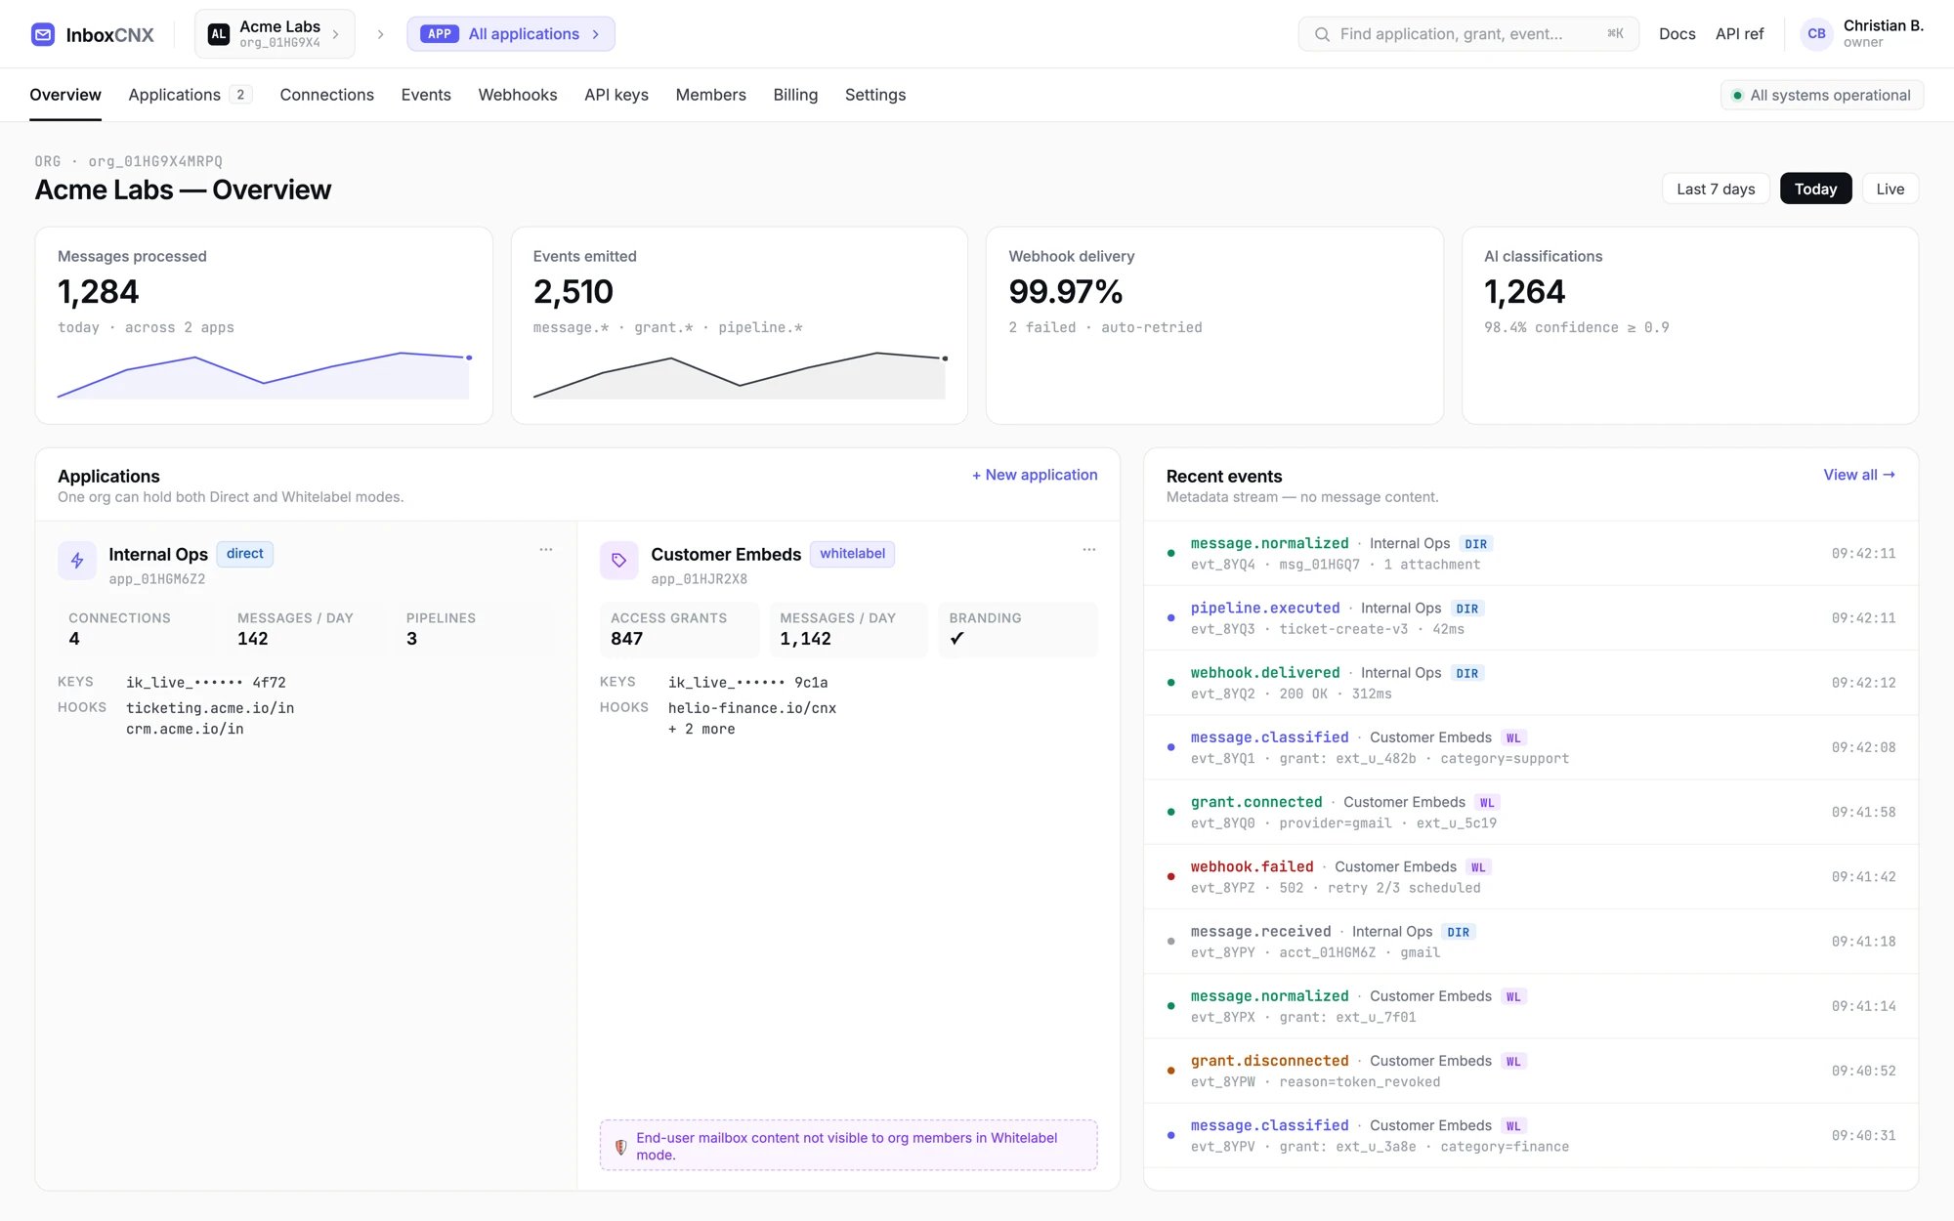Click the breadcrumb chevron separator
Viewport: 1954px width, 1221px height.
click(x=381, y=34)
